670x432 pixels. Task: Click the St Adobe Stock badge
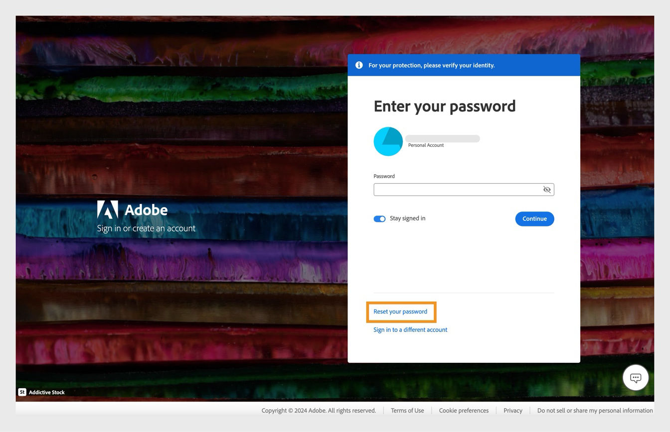[x=22, y=392]
